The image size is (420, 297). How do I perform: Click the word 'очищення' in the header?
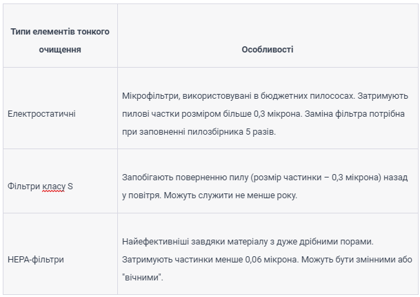(x=60, y=50)
